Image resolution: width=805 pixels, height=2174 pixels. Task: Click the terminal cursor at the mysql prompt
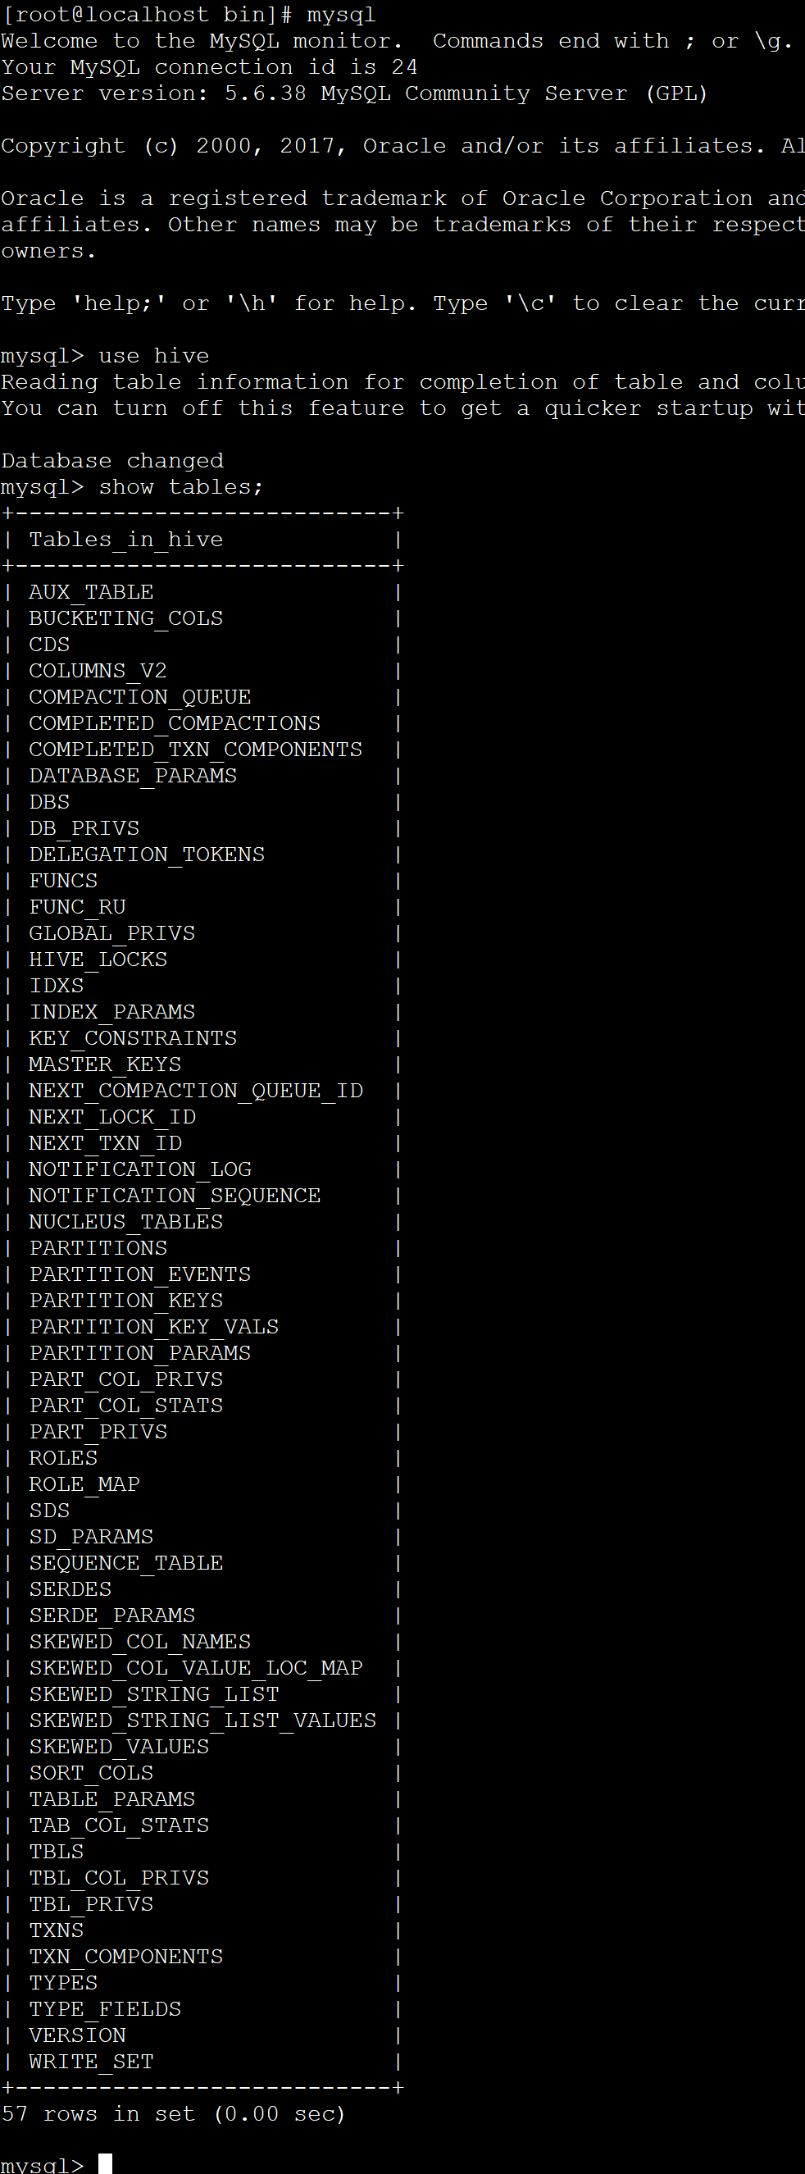tap(106, 2164)
